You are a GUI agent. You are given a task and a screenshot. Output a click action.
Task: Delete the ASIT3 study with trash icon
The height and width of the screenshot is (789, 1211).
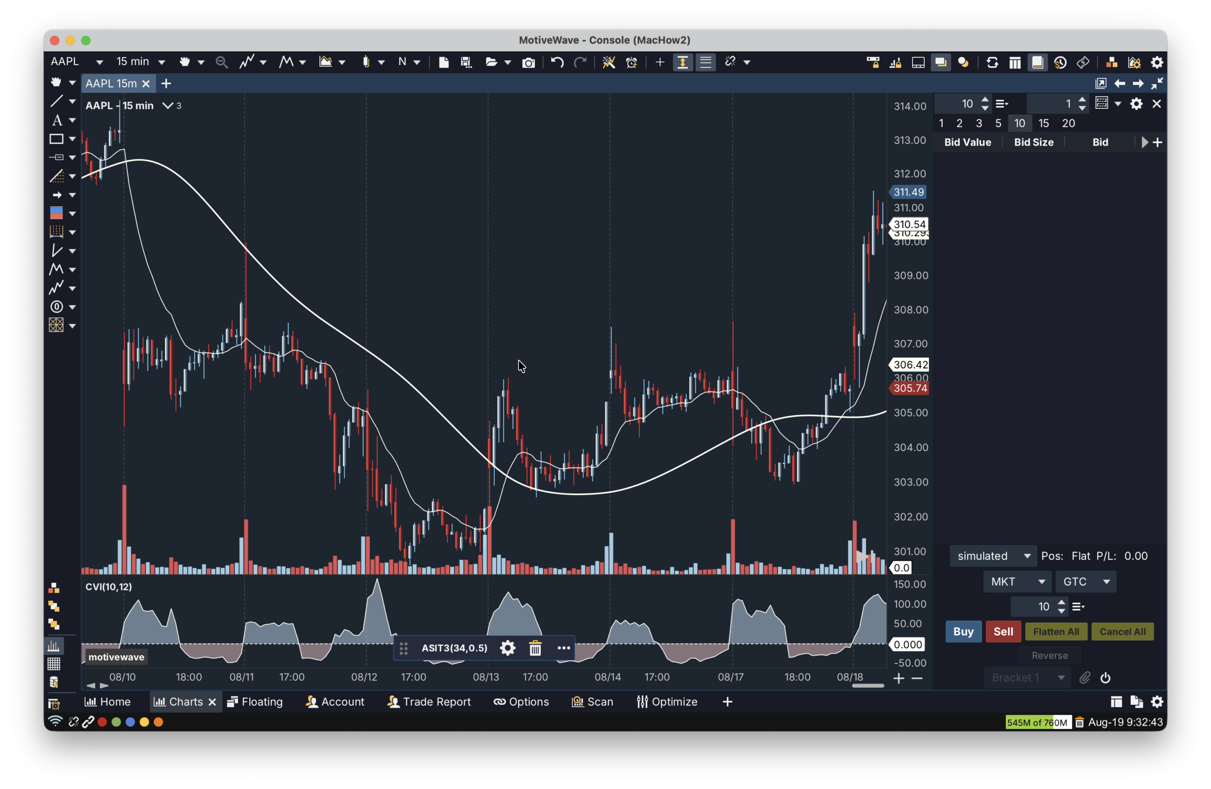(535, 648)
